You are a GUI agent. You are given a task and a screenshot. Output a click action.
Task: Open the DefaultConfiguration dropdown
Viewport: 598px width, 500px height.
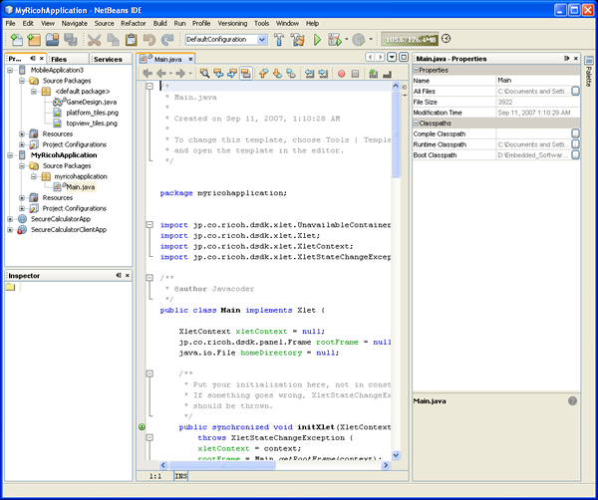coord(262,40)
